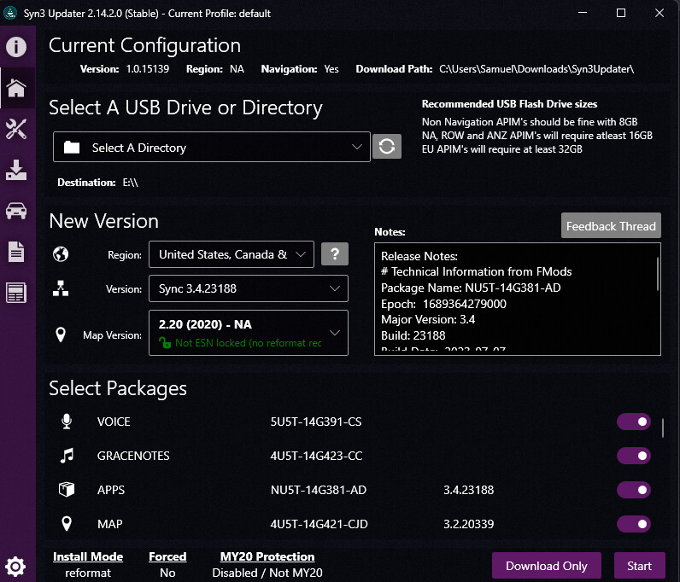Screen dimensions: 680x582
Task: Toggle off the GRACENOTES package
Action: [633, 457]
